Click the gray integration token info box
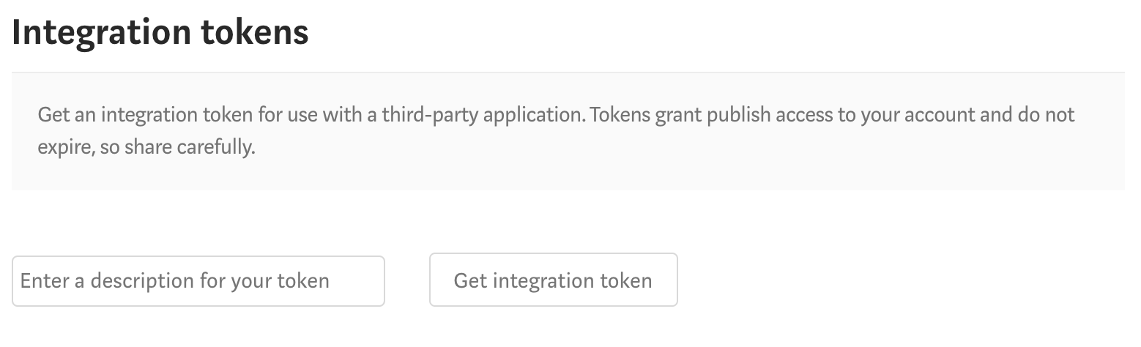Screen dimensions: 1141x347 click(x=568, y=132)
